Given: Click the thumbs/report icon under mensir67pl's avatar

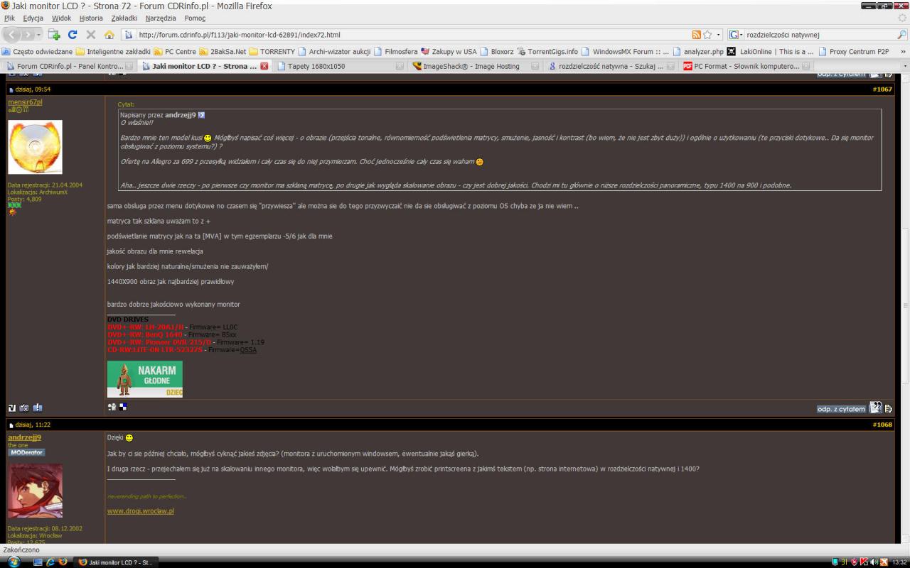Looking at the screenshot, I should 38,408.
